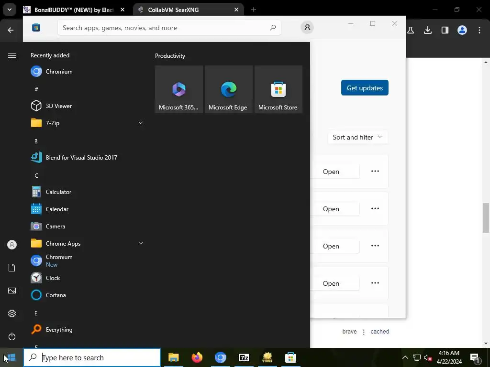
Task: Switch to CollabVM SearXNG tab
Action: 189,10
